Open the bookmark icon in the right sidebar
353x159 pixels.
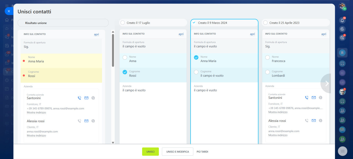pos(342,53)
